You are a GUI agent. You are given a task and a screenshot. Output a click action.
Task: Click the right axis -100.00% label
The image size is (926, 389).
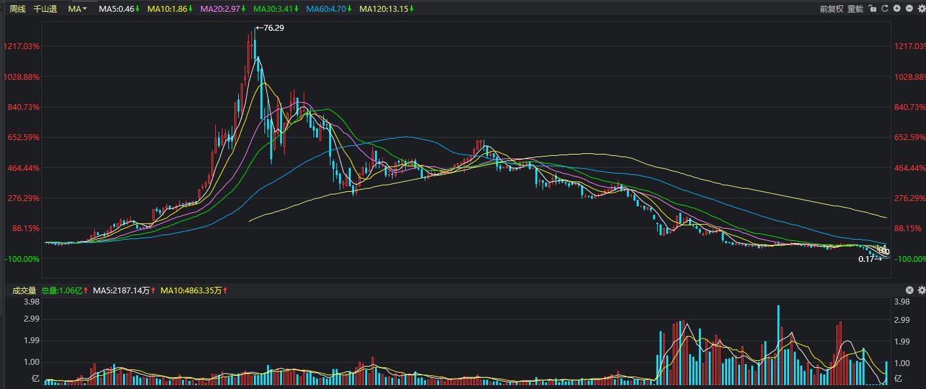point(910,259)
